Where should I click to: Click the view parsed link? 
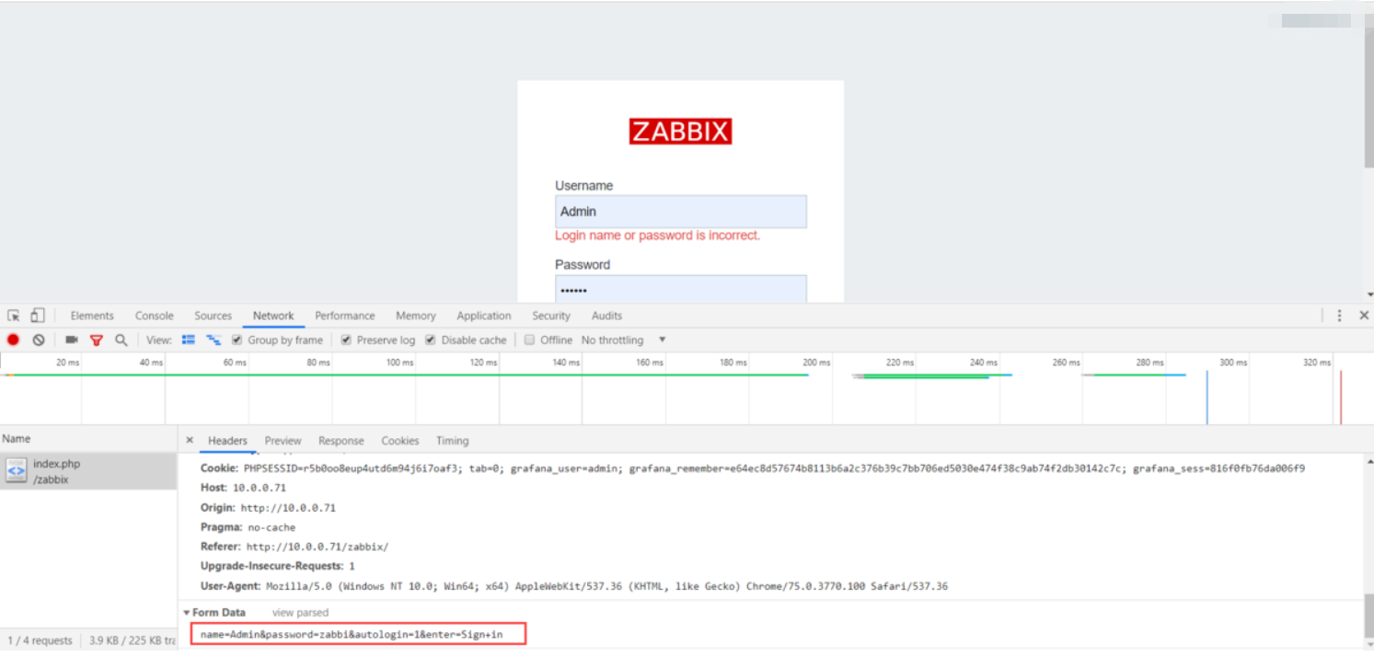tap(300, 613)
